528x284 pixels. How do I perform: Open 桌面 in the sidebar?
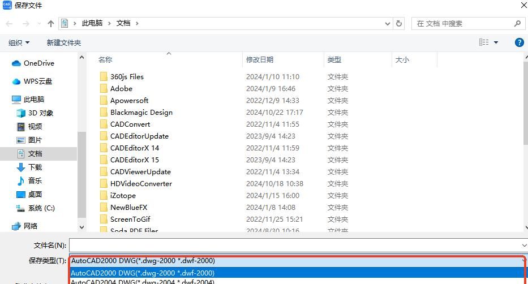29,195
